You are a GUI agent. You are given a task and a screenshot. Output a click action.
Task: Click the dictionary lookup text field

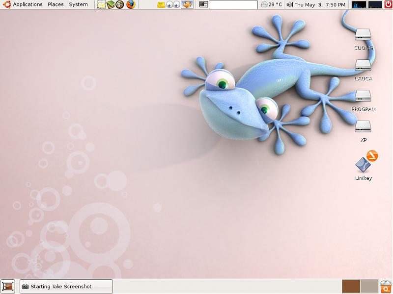(x=233, y=5)
